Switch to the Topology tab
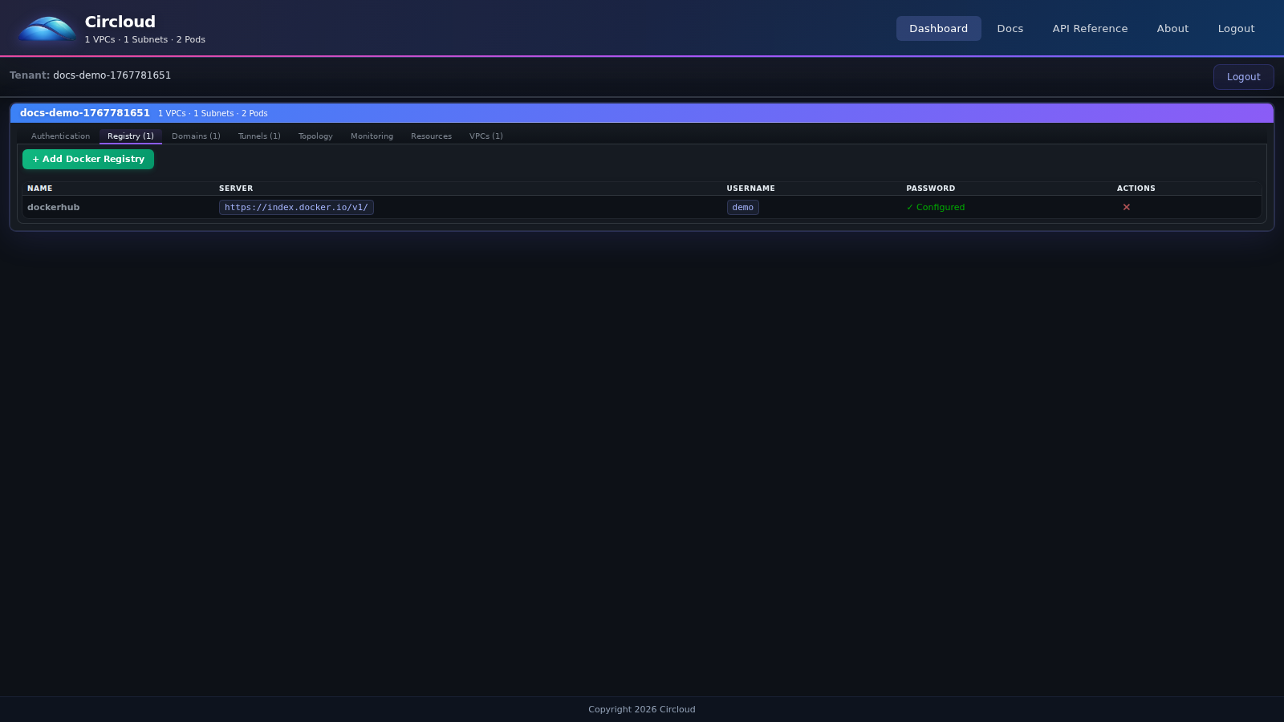The width and height of the screenshot is (1284, 722). pyautogui.click(x=315, y=136)
